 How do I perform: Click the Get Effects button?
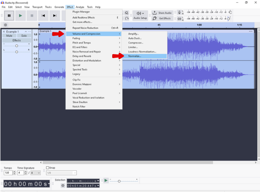[x=162, y=19]
